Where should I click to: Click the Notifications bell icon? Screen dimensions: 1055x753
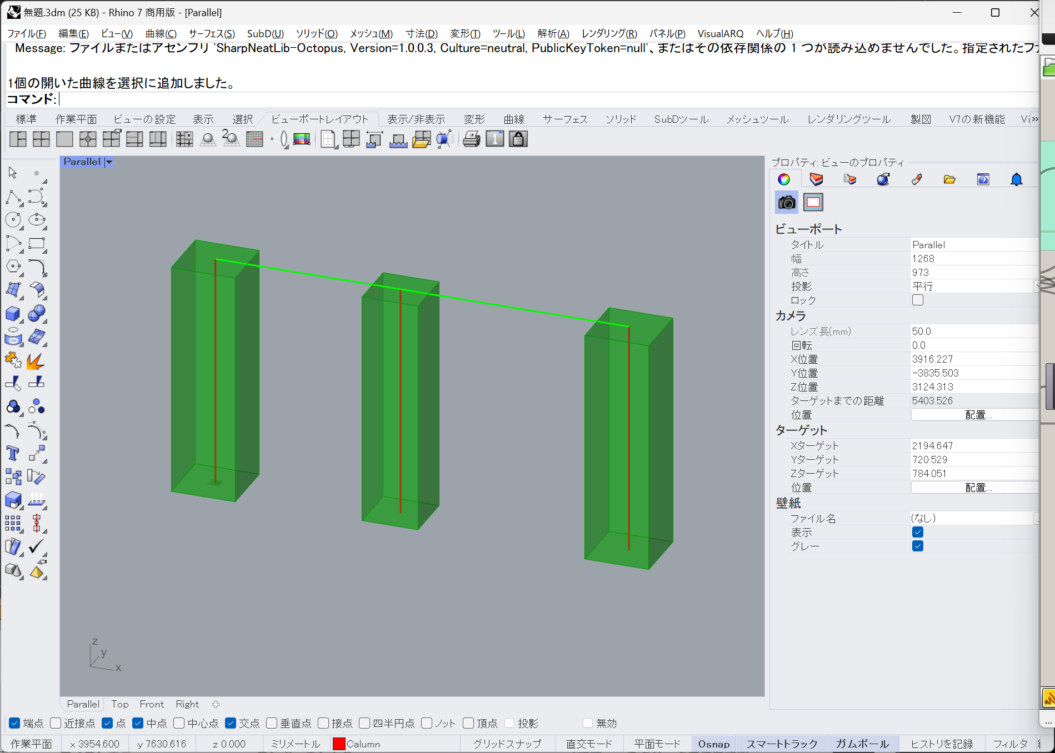(1016, 179)
